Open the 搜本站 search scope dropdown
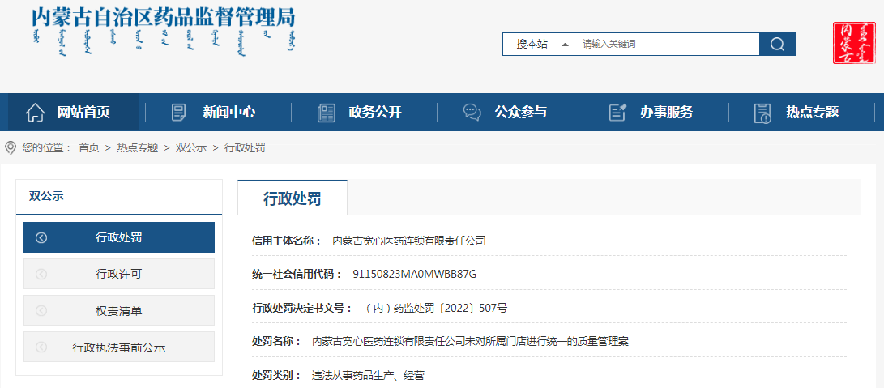Screen dimensions: 884x388 [x=542, y=44]
